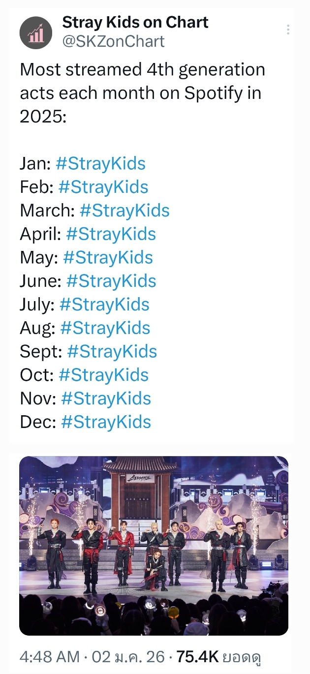
Task: Tap the #StrayKids hashtag beside May
Action: click(x=108, y=258)
